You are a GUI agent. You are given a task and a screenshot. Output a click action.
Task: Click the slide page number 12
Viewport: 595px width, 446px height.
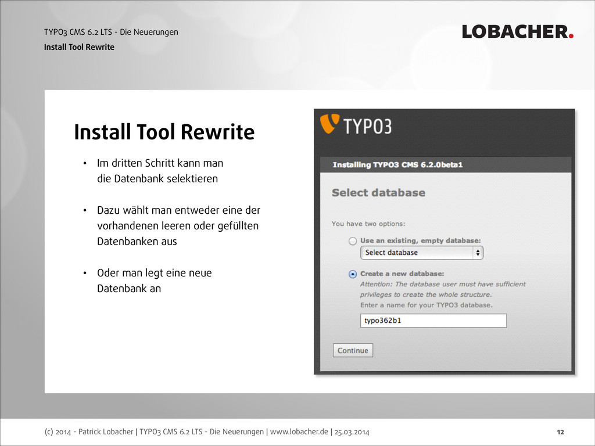pyautogui.click(x=561, y=432)
